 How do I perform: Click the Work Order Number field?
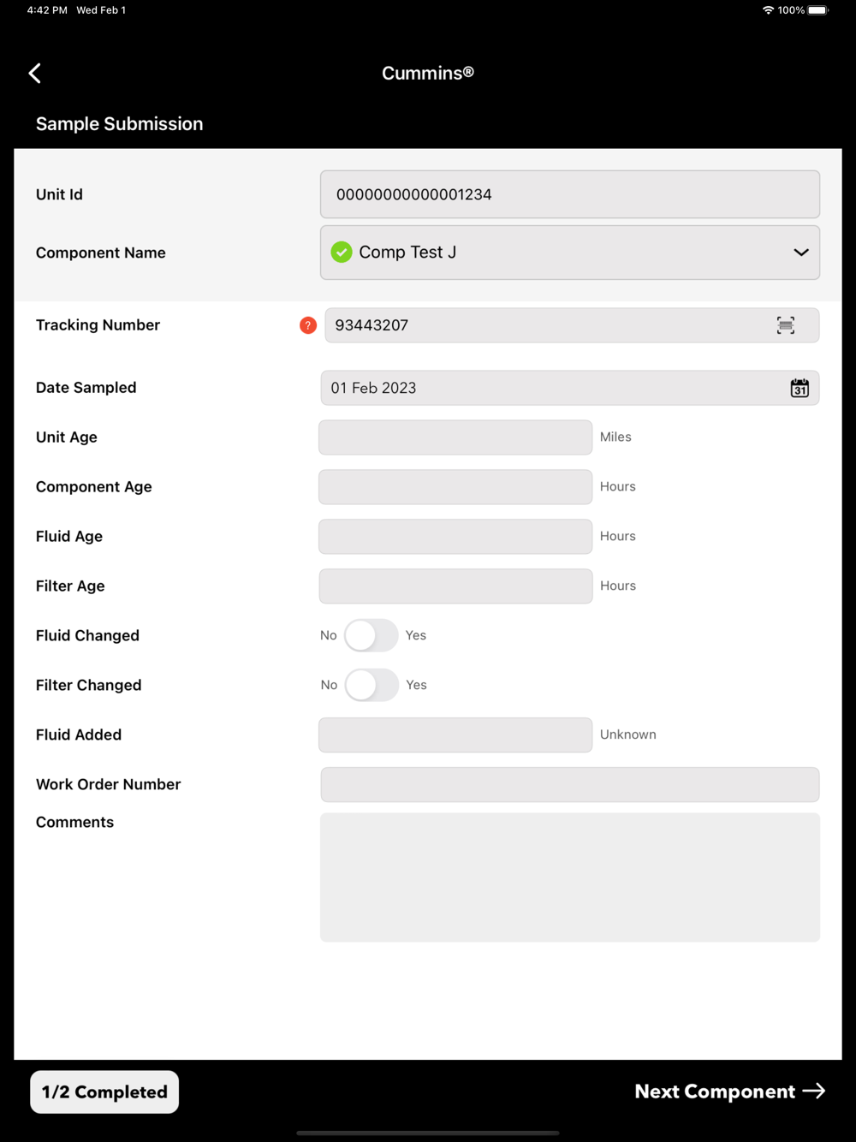pos(570,785)
